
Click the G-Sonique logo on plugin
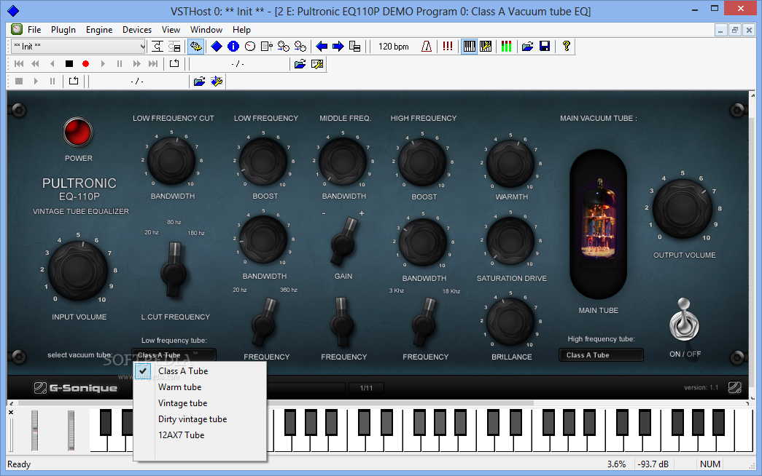(76, 388)
